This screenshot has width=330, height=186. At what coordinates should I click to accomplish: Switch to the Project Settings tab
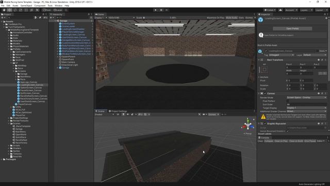(118, 111)
